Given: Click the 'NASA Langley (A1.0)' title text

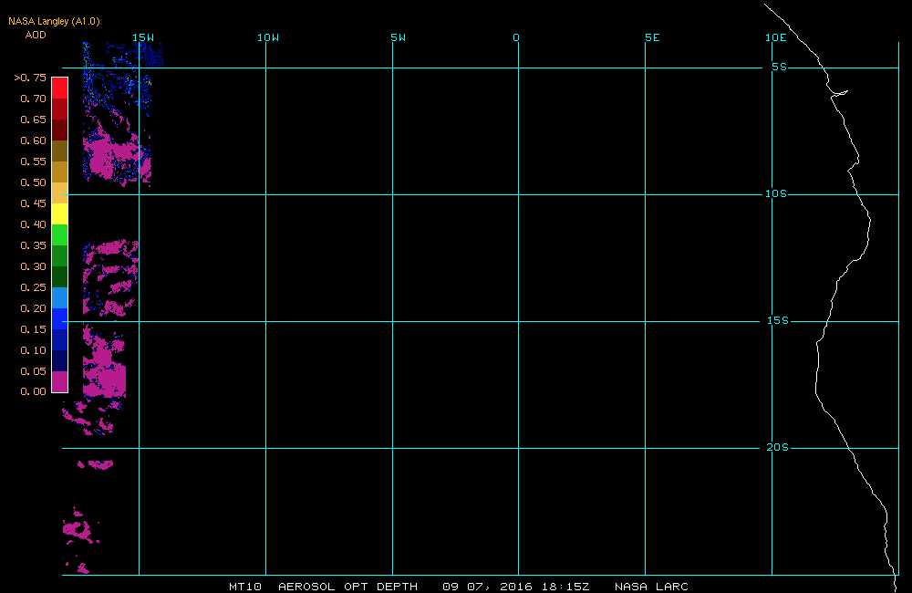Looking at the screenshot, I should [x=54, y=21].
